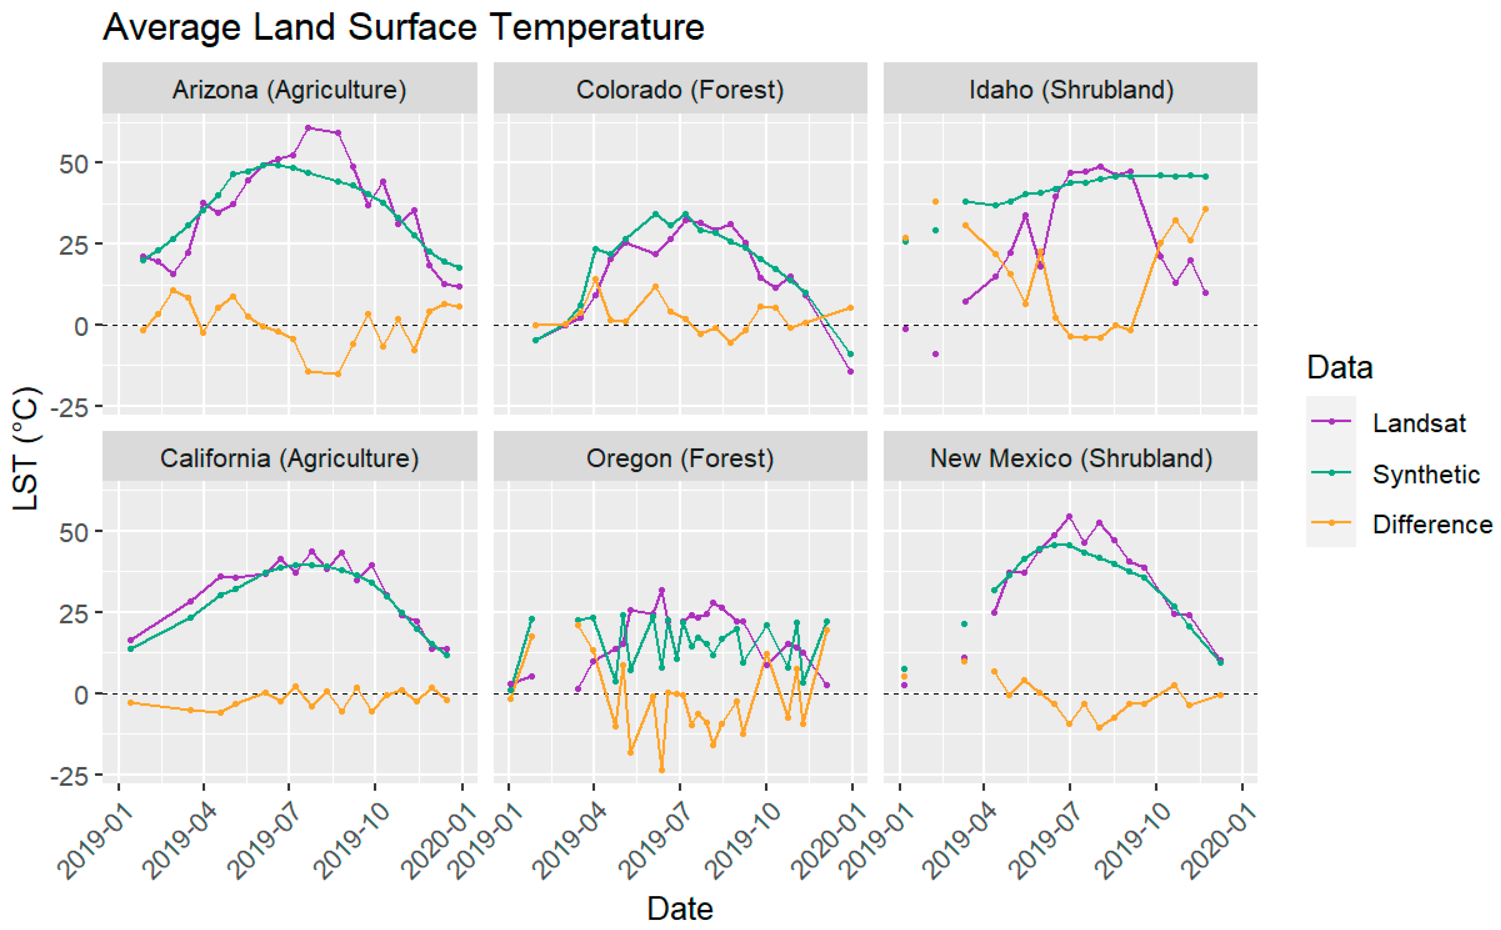
Task: Select the Idaho (Shrubland) panel header
Action: point(1071,89)
